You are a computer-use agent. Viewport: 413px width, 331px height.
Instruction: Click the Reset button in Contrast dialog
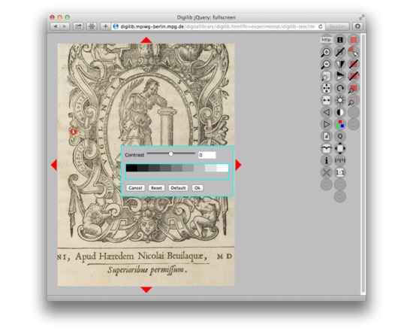click(156, 188)
